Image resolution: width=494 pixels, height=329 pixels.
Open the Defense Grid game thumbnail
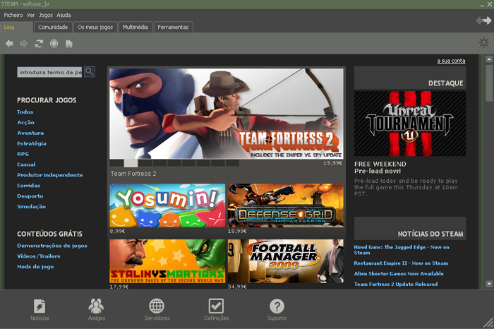pos(286,205)
